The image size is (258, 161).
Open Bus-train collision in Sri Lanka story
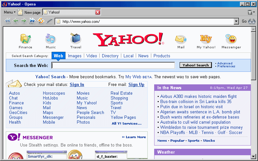(x=196, y=101)
